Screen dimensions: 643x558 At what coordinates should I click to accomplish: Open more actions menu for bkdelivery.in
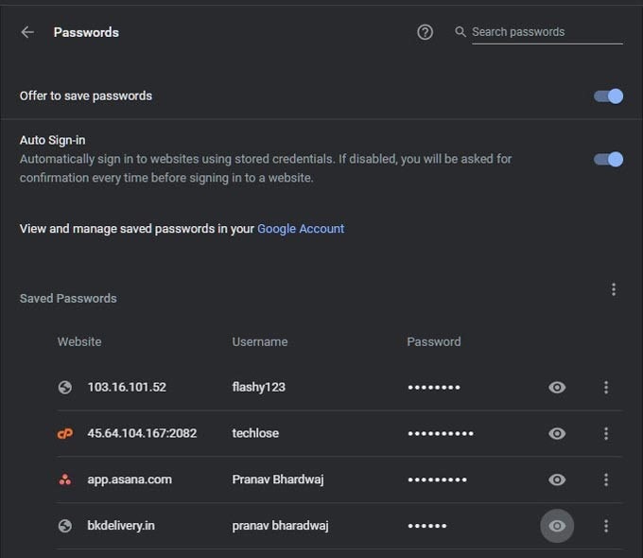click(x=606, y=526)
